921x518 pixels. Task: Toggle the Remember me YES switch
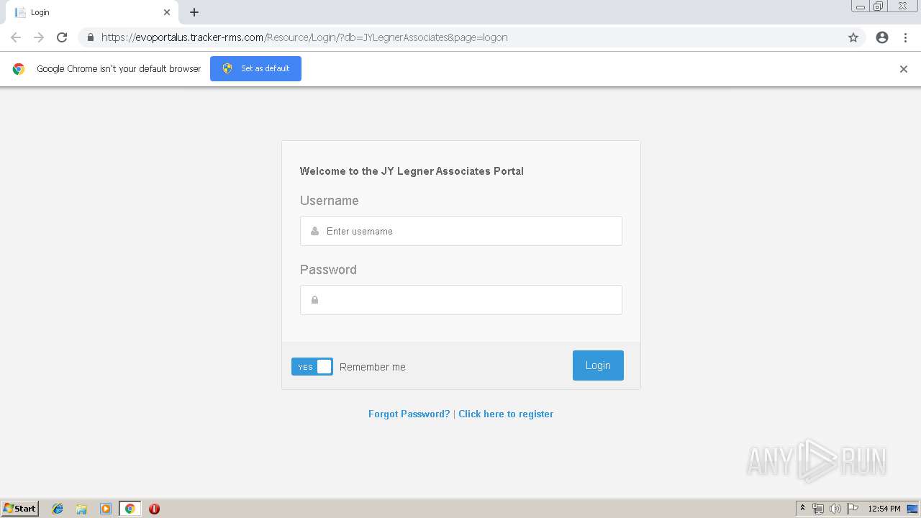(x=312, y=367)
